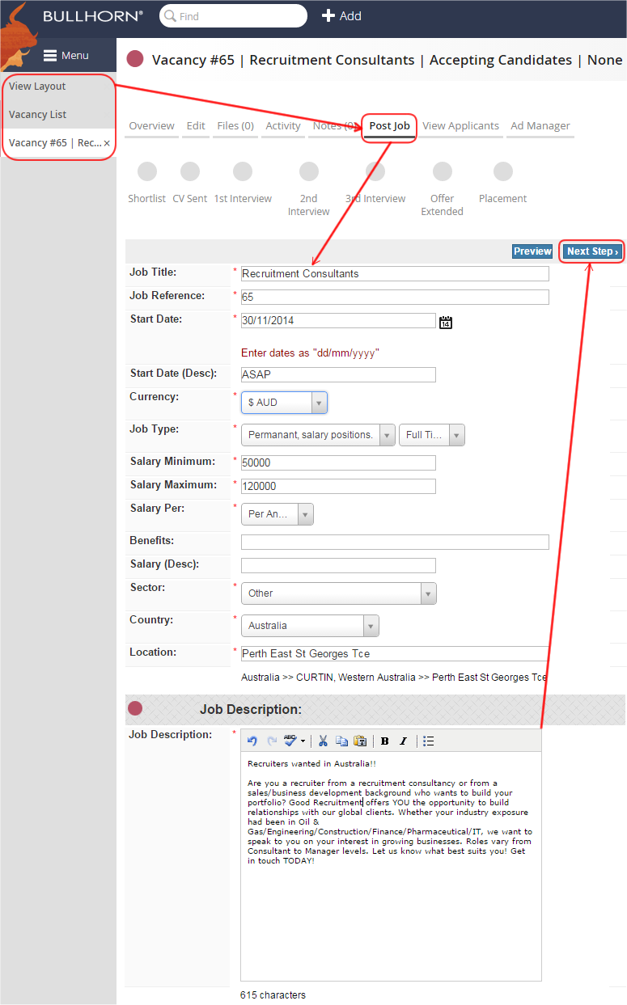
Task: Open Vacancy List in sidebar
Action: tap(38, 115)
